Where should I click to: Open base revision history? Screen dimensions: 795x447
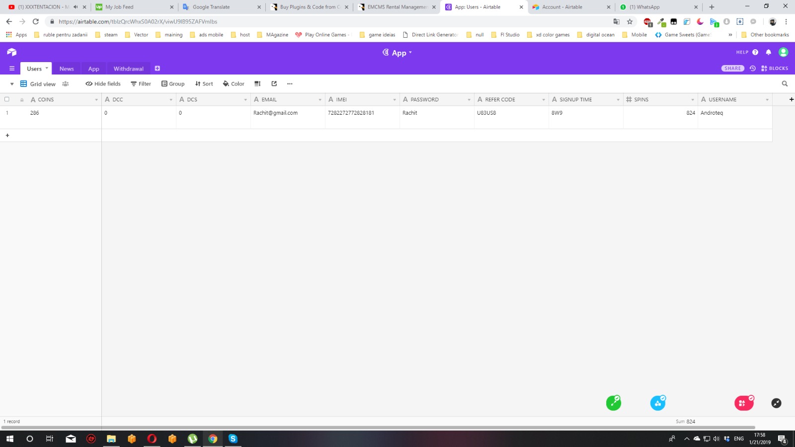(753, 69)
